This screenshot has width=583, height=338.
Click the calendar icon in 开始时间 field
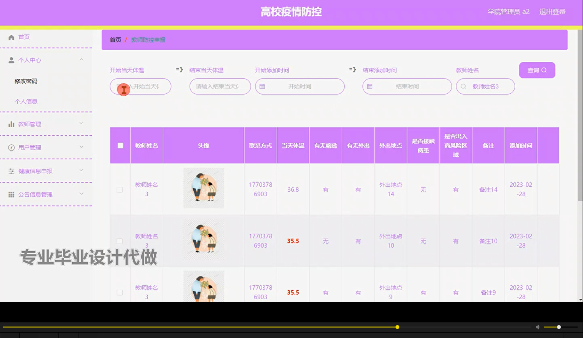(262, 86)
